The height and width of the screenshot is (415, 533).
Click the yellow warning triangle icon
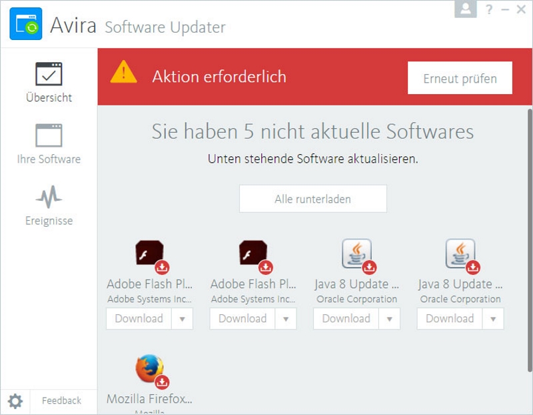coord(124,72)
